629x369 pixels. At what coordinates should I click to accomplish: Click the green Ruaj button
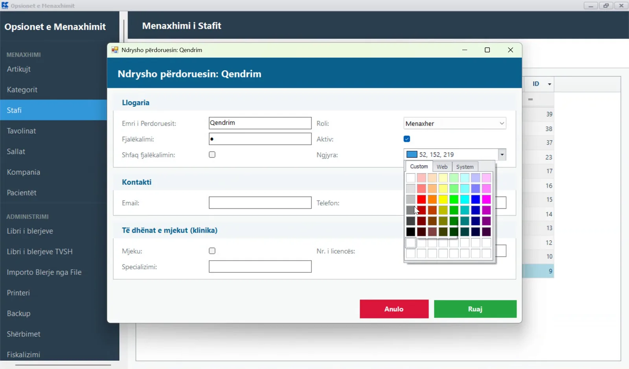click(475, 309)
